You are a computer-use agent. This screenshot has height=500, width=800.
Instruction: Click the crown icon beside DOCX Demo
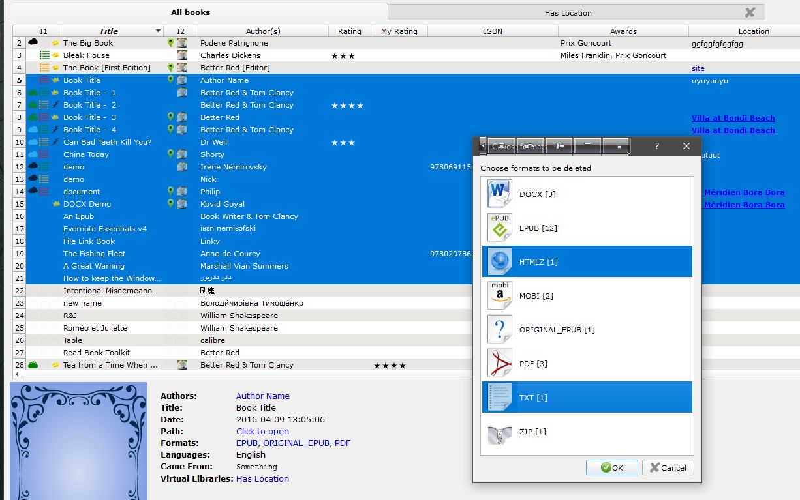point(55,204)
